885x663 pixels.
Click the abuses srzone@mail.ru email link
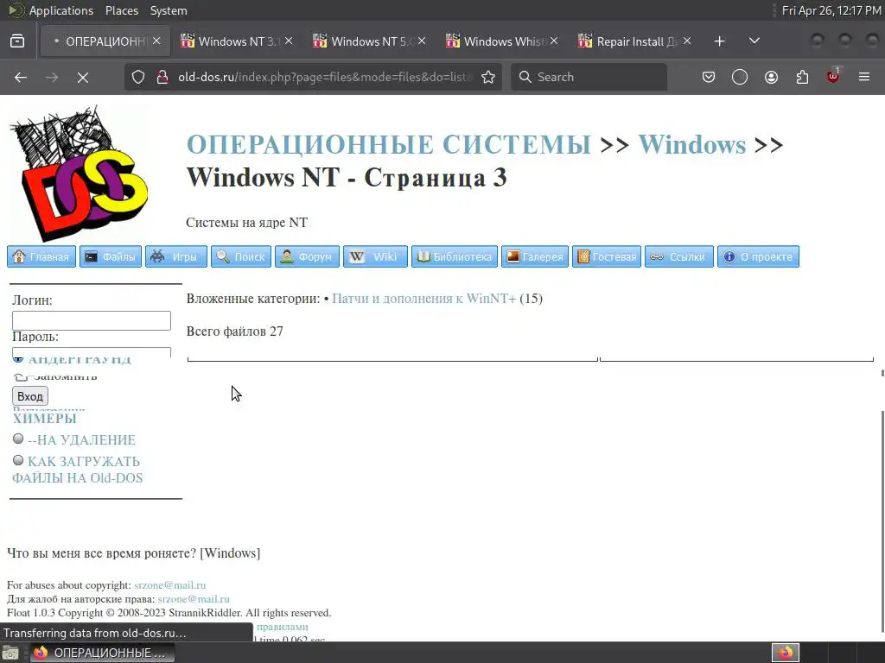[x=170, y=585]
